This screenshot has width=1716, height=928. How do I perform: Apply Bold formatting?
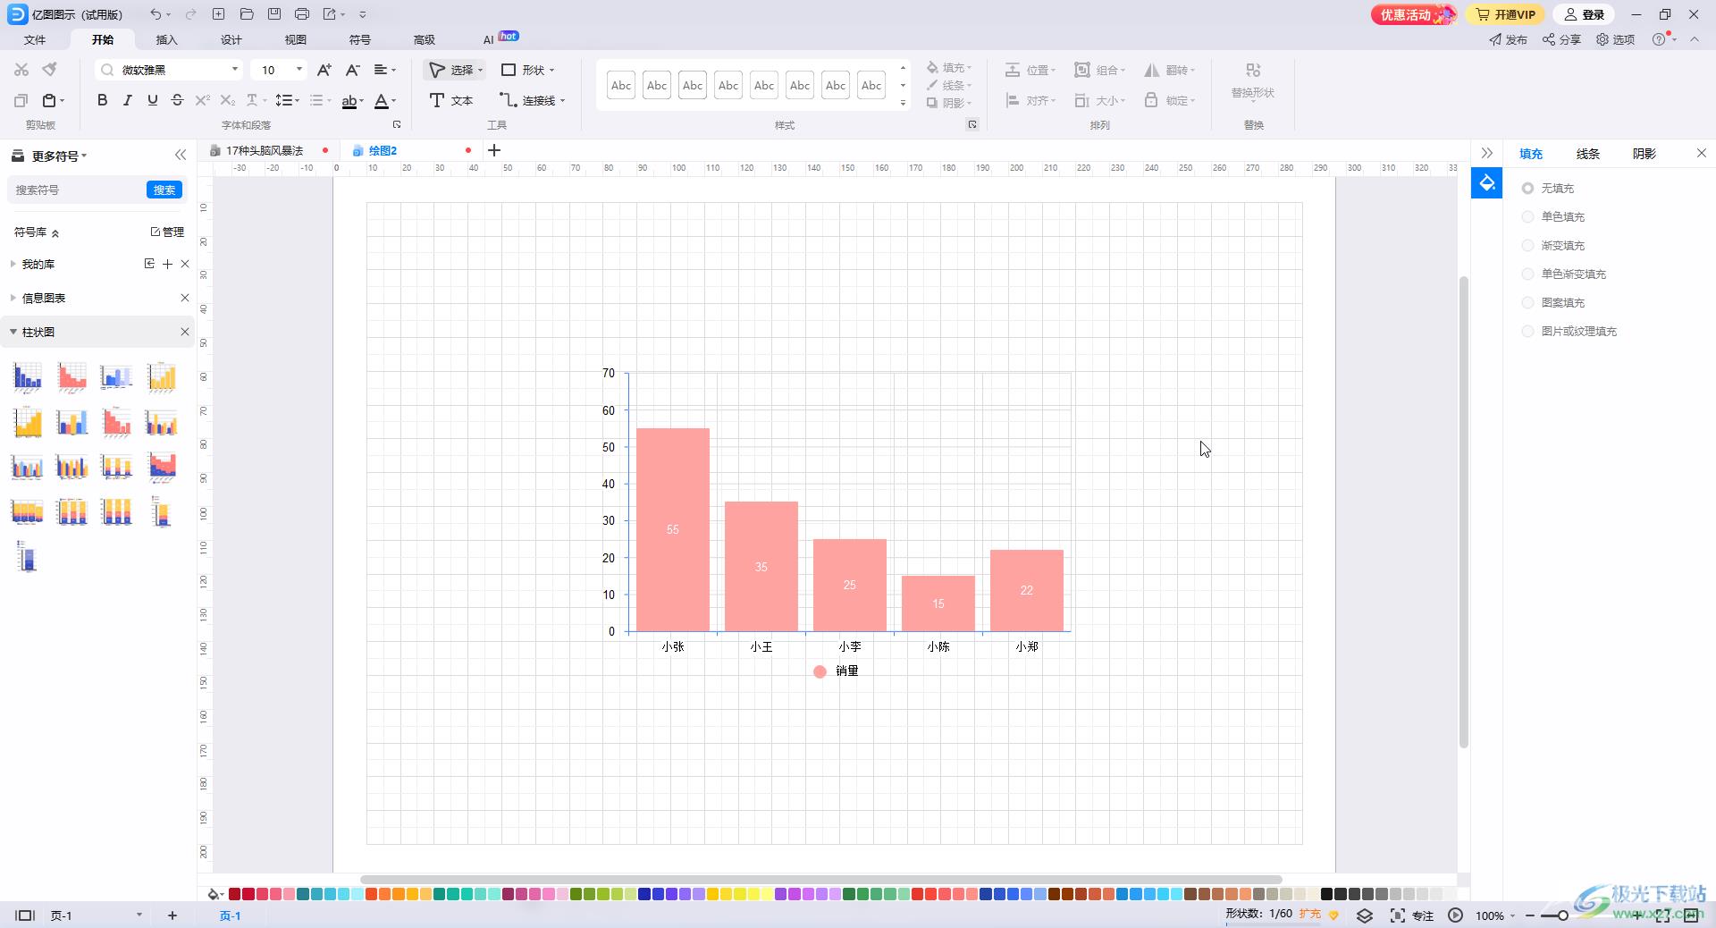click(x=102, y=100)
